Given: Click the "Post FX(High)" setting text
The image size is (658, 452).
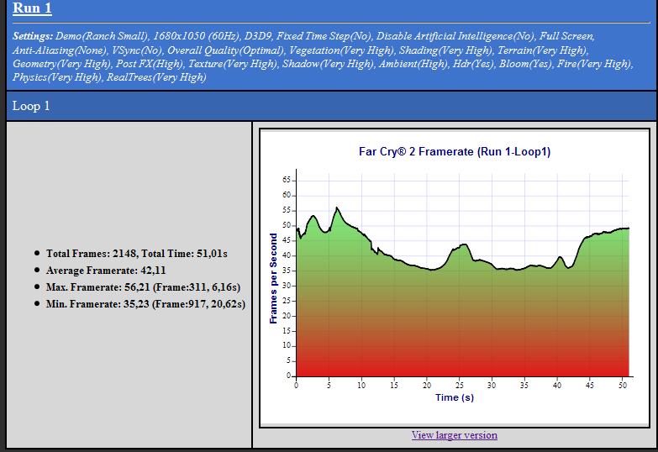Looking at the screenshot, I should 150,64.
